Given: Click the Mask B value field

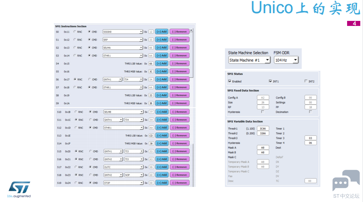Looking at the screenshot, I should [263, 152].
